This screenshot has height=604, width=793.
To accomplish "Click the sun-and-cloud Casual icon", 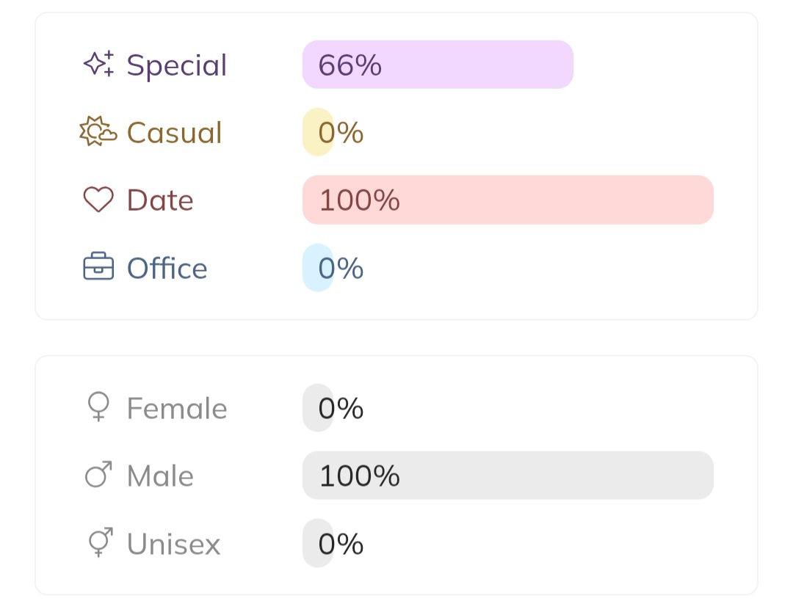I will tap(98, 132).
